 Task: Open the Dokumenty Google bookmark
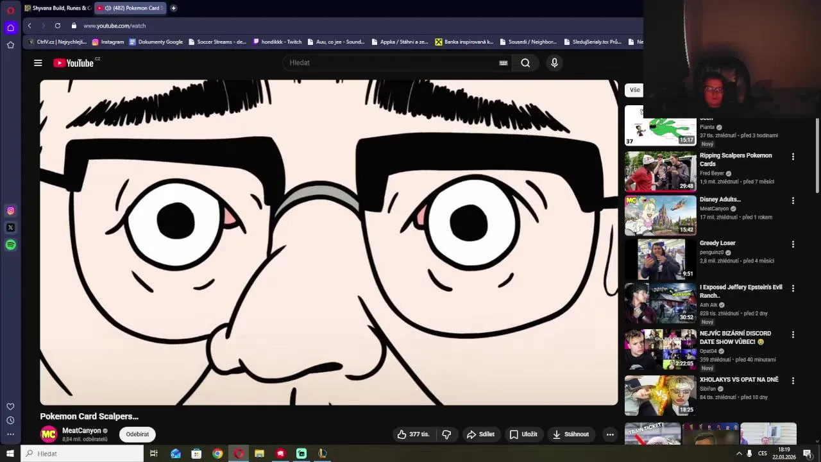point(156,42)
